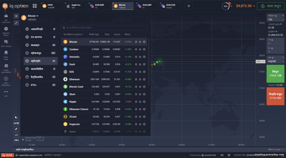The image size is (286, 158).
Task: Select the Stocks category with 321 items
Action: (x=41, y=53)
